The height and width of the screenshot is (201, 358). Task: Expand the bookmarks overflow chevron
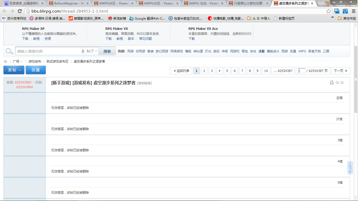pos(333,18)
